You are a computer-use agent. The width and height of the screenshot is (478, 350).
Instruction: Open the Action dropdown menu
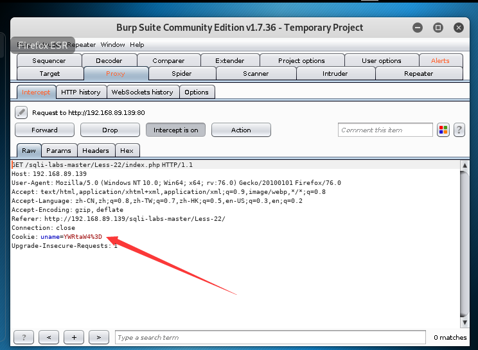[241, 130]
